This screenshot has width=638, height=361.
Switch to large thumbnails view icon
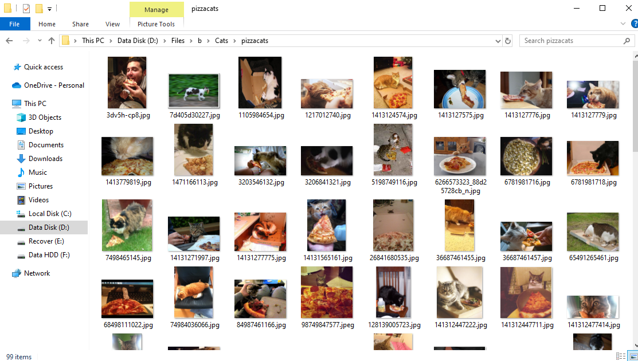click(x=633, y=356)
